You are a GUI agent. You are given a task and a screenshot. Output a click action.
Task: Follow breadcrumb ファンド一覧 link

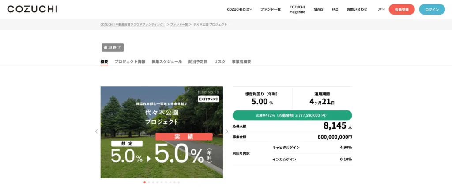click(x=179, y=25)
